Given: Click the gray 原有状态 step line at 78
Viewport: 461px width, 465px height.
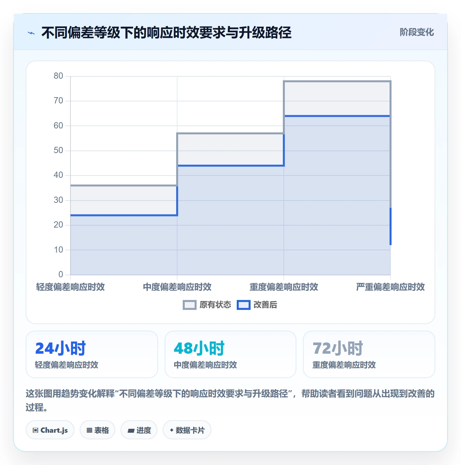Looking at the screenshot, I should point(337,81).
